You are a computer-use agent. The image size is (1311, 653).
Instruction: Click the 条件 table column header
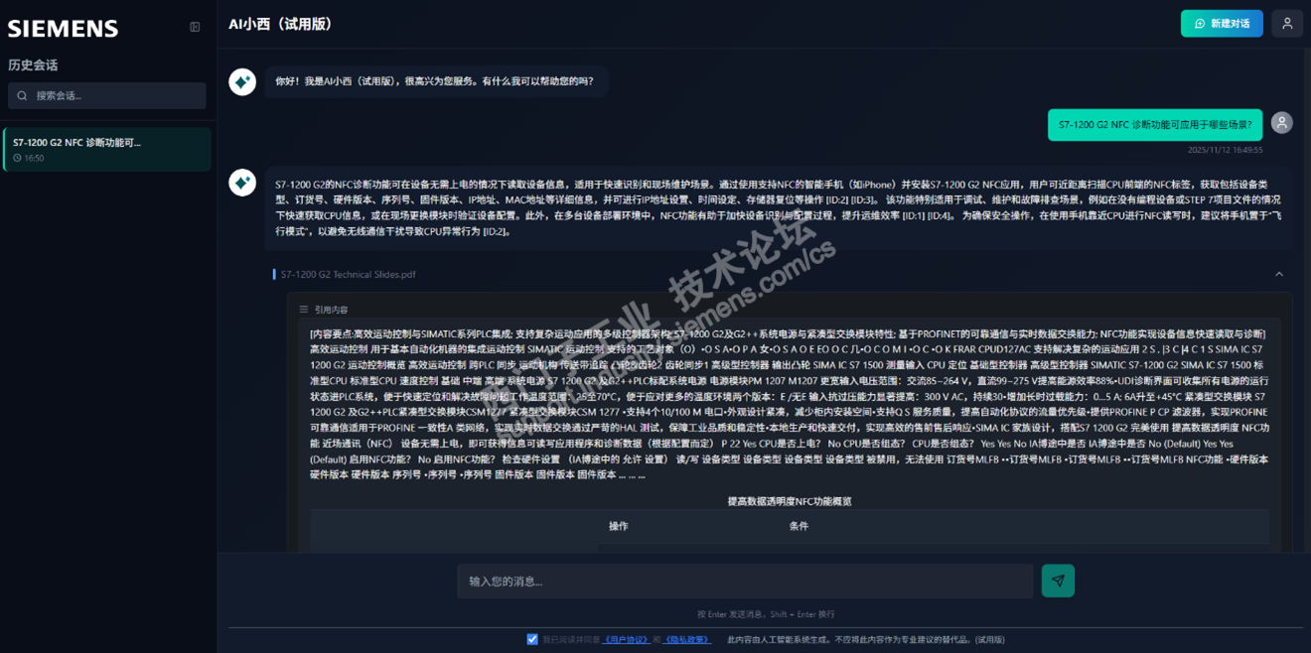[x=799, y=526]
